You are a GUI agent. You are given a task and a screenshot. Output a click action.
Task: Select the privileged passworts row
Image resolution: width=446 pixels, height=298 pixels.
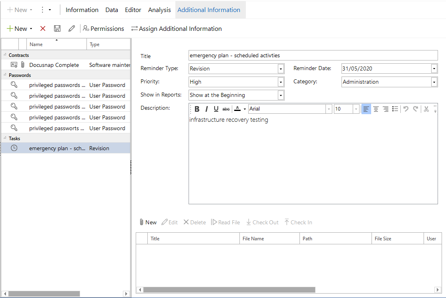(x=66, y=128)
